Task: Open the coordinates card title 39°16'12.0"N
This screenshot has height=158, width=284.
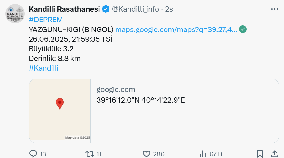Action: click(x=141, y=100)
